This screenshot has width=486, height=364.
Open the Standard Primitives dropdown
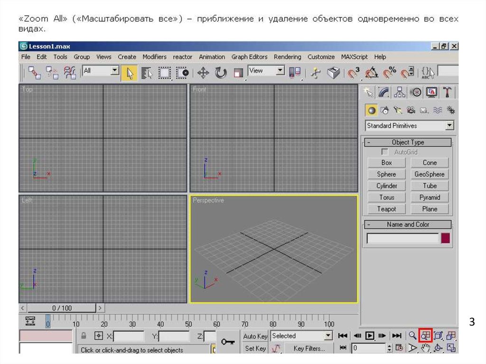(x=449, y=126)
